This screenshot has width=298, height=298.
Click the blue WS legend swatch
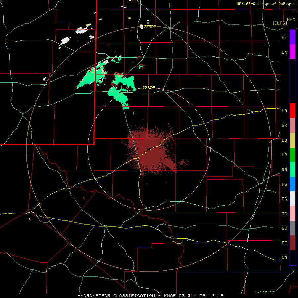click(292, 184)
